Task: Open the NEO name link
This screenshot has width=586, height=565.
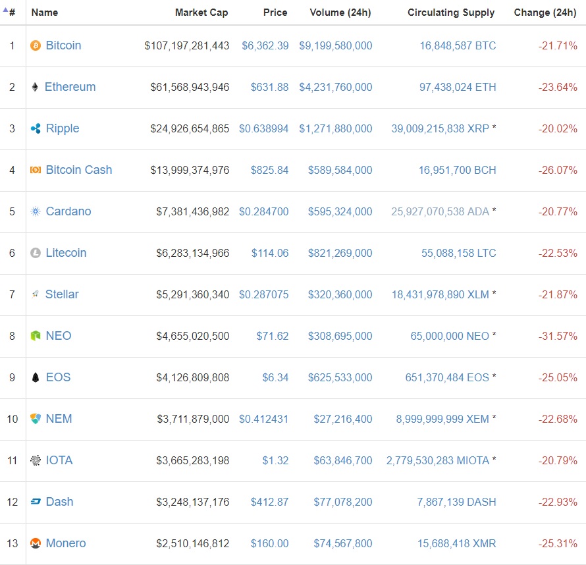Action: (x=59, y=336)
